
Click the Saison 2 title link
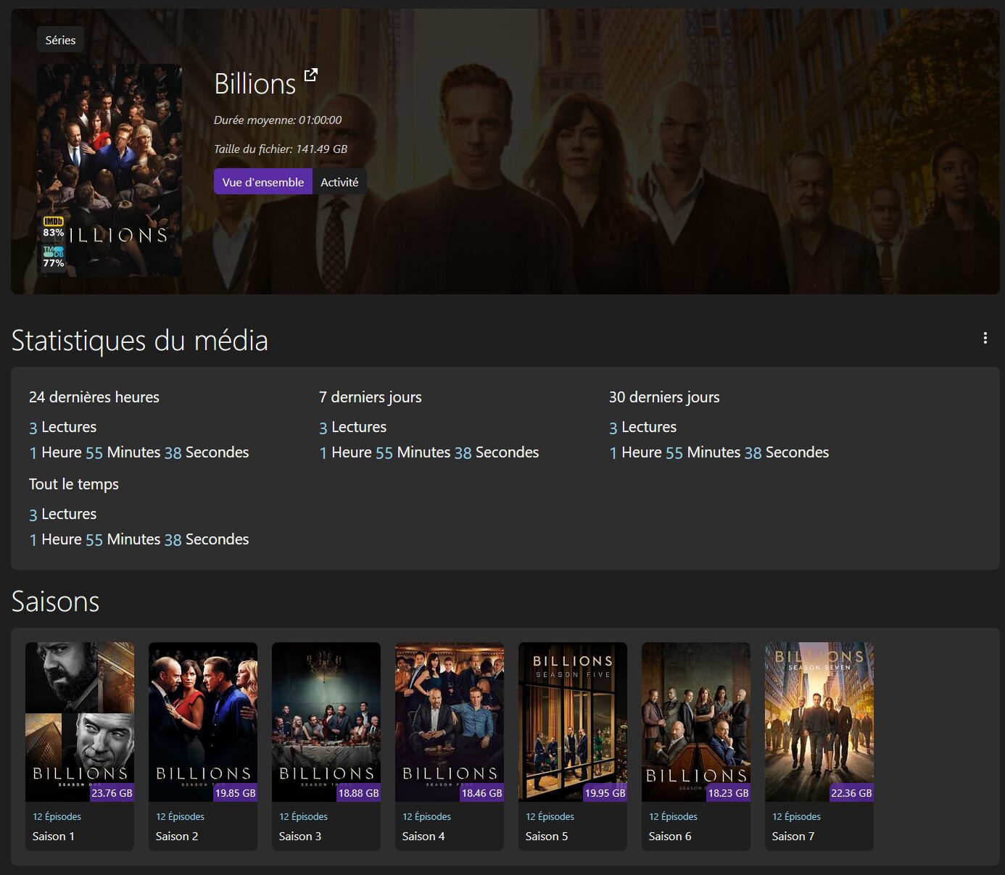tap(177, 836)
